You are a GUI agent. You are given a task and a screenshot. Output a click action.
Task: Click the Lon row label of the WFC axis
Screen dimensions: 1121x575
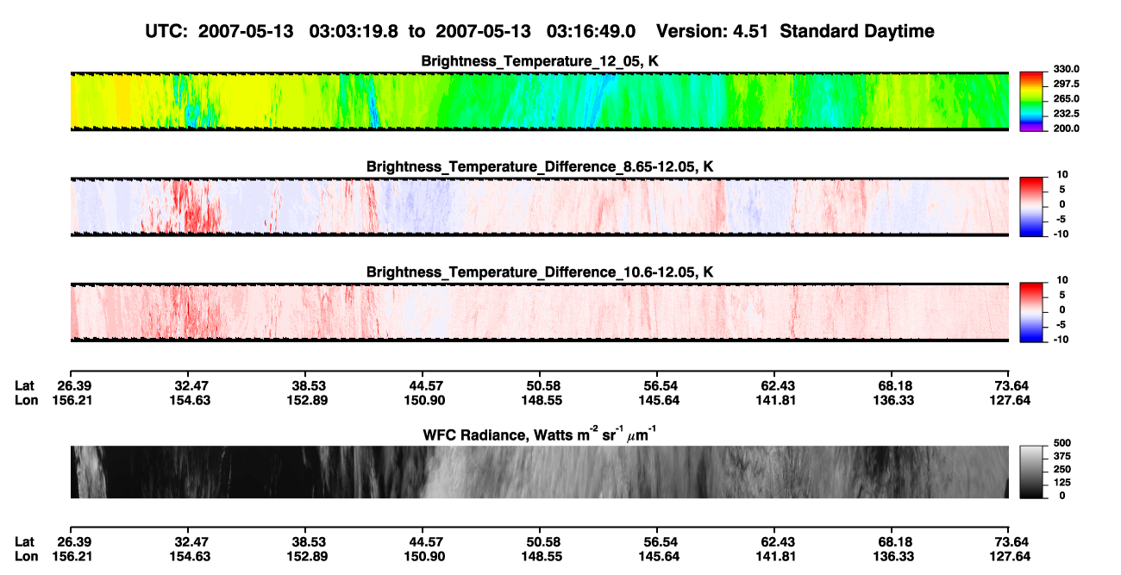[x=26, y=556]
